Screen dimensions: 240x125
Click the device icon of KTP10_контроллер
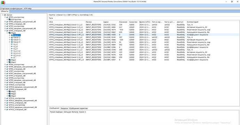pos(7,85)
